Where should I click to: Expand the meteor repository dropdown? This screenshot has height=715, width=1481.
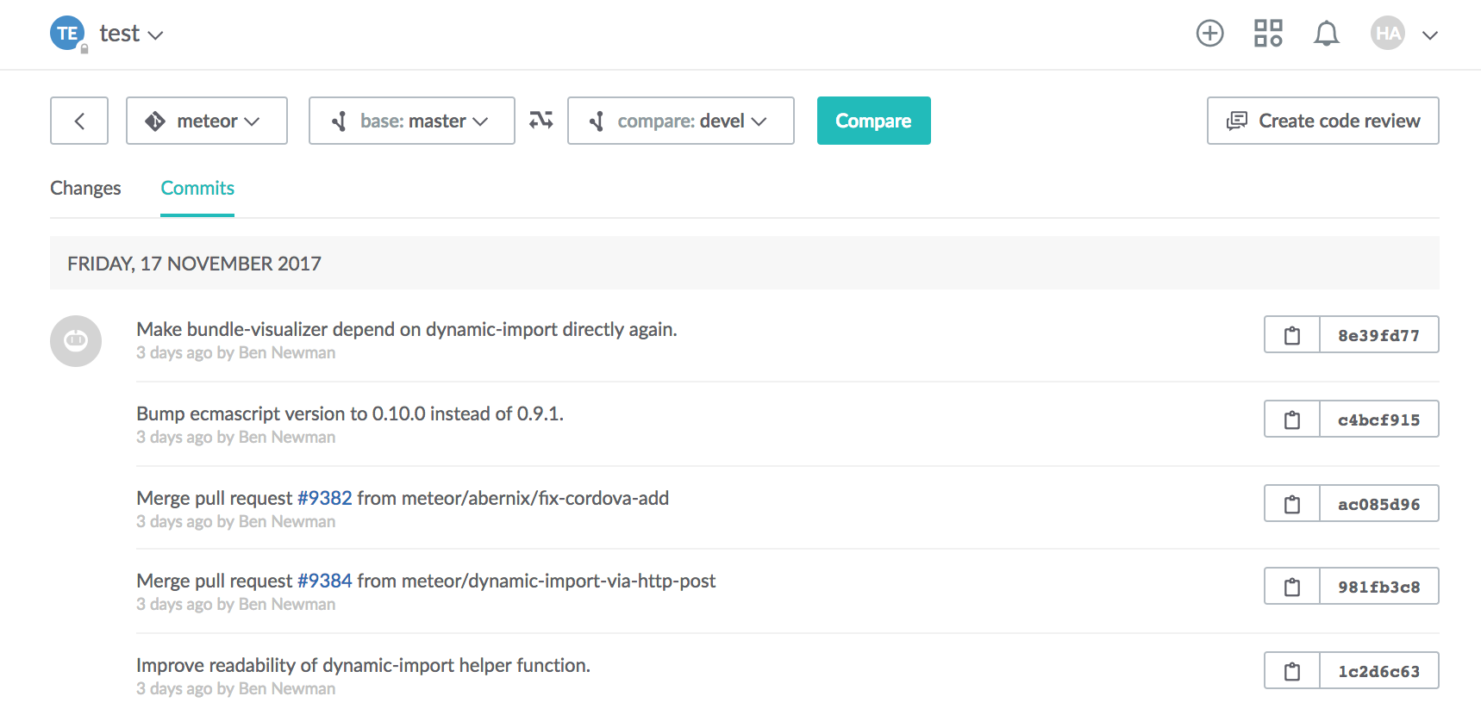(x=207, y=121)
